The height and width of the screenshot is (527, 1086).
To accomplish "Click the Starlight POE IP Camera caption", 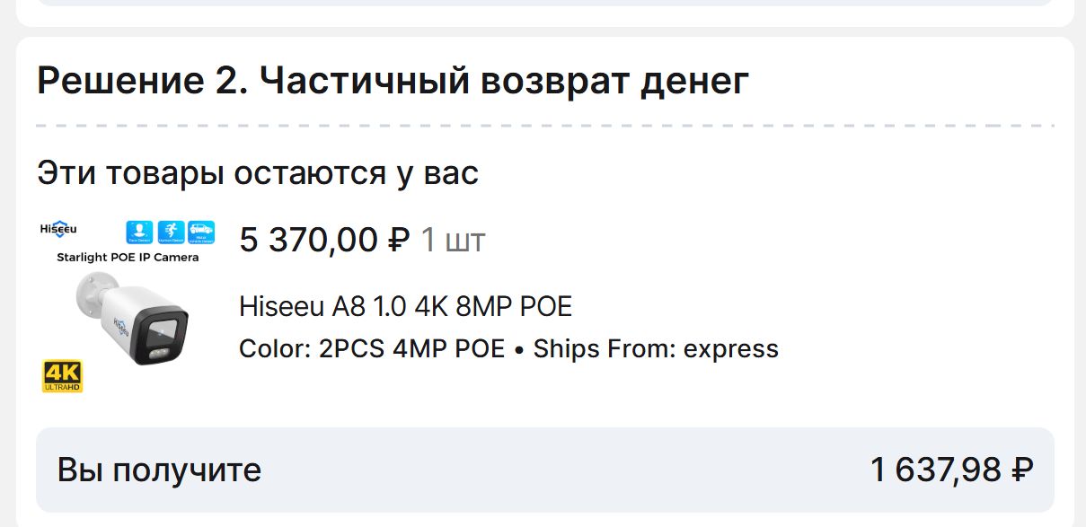I will tap(128, 258).
